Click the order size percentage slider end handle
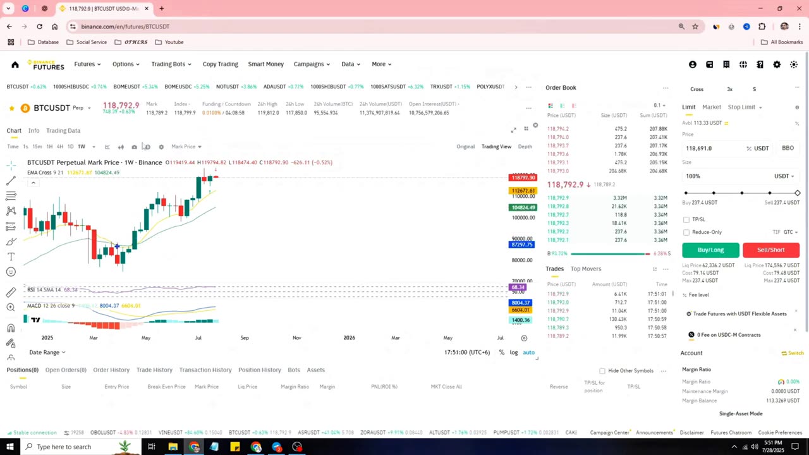 pos(797,193)
